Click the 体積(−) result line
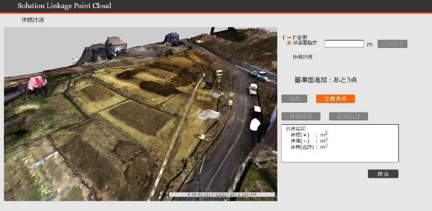 click(309, 141)
